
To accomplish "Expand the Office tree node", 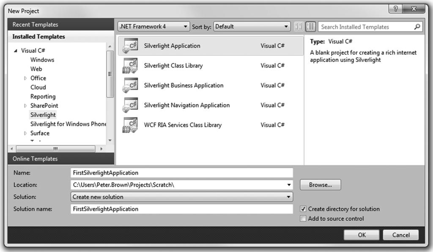I will point(25,79).
